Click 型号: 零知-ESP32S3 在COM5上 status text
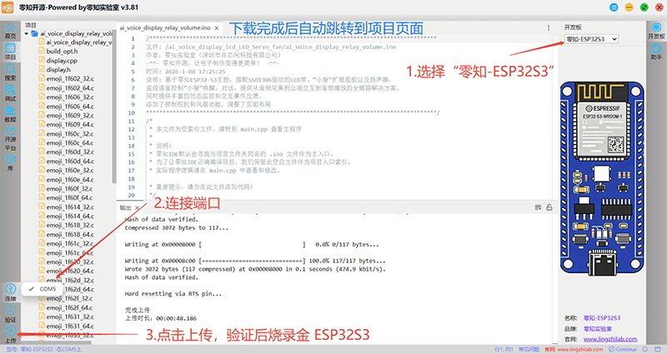Screen dimensions: 667x354 (43, 349)
